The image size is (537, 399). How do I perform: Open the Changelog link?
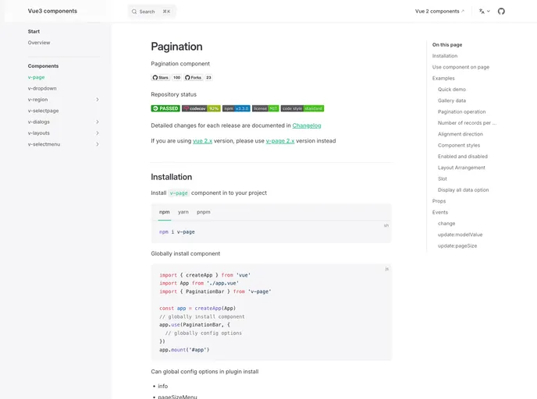(307, 125)
